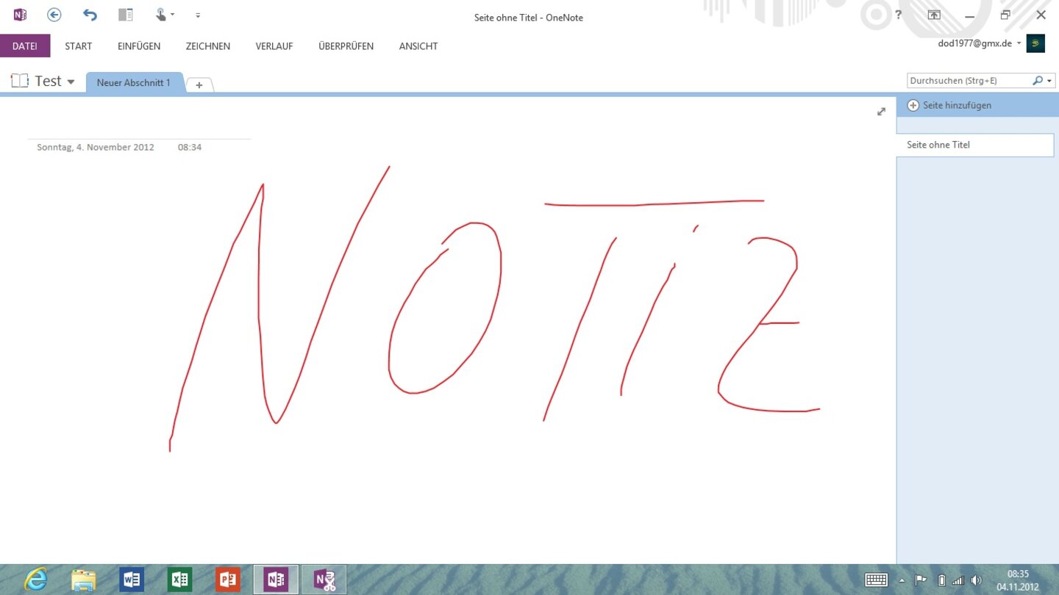Viewport: 1059px width, 595px height.
Task: Open the volume speaker tray icon
Action: point(976,580)
